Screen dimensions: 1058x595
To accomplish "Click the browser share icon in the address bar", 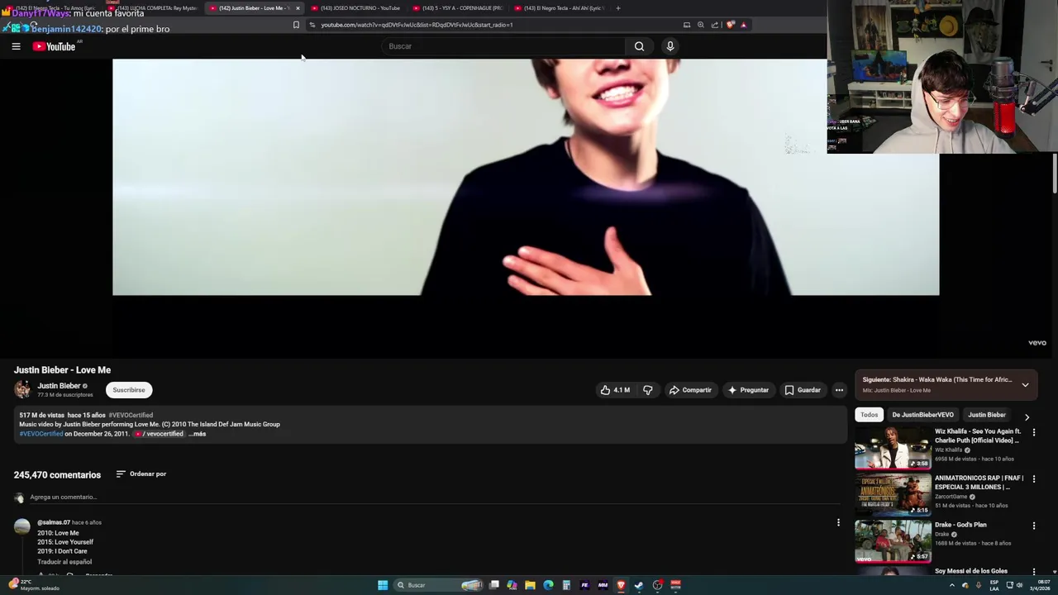I will click(x=715, y=25).
